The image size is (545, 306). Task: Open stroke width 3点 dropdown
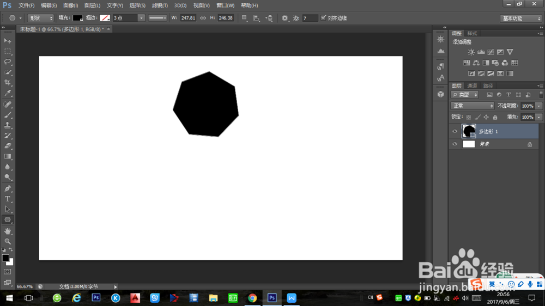pyautogui.click(x=141, y=18)
